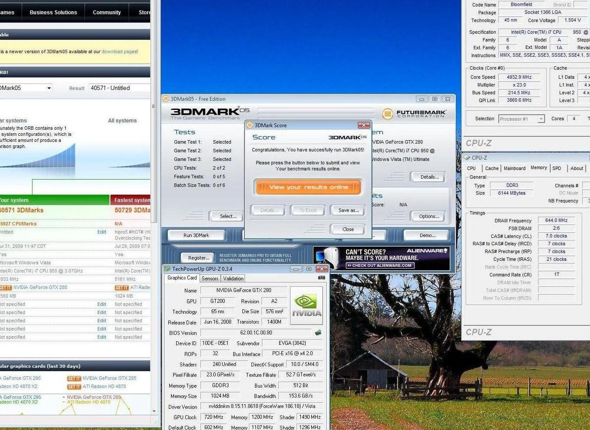Switch to the Sensors tab in GPU-Z
This screenshot has width=590, height=430.
click(x=210, y=279)
